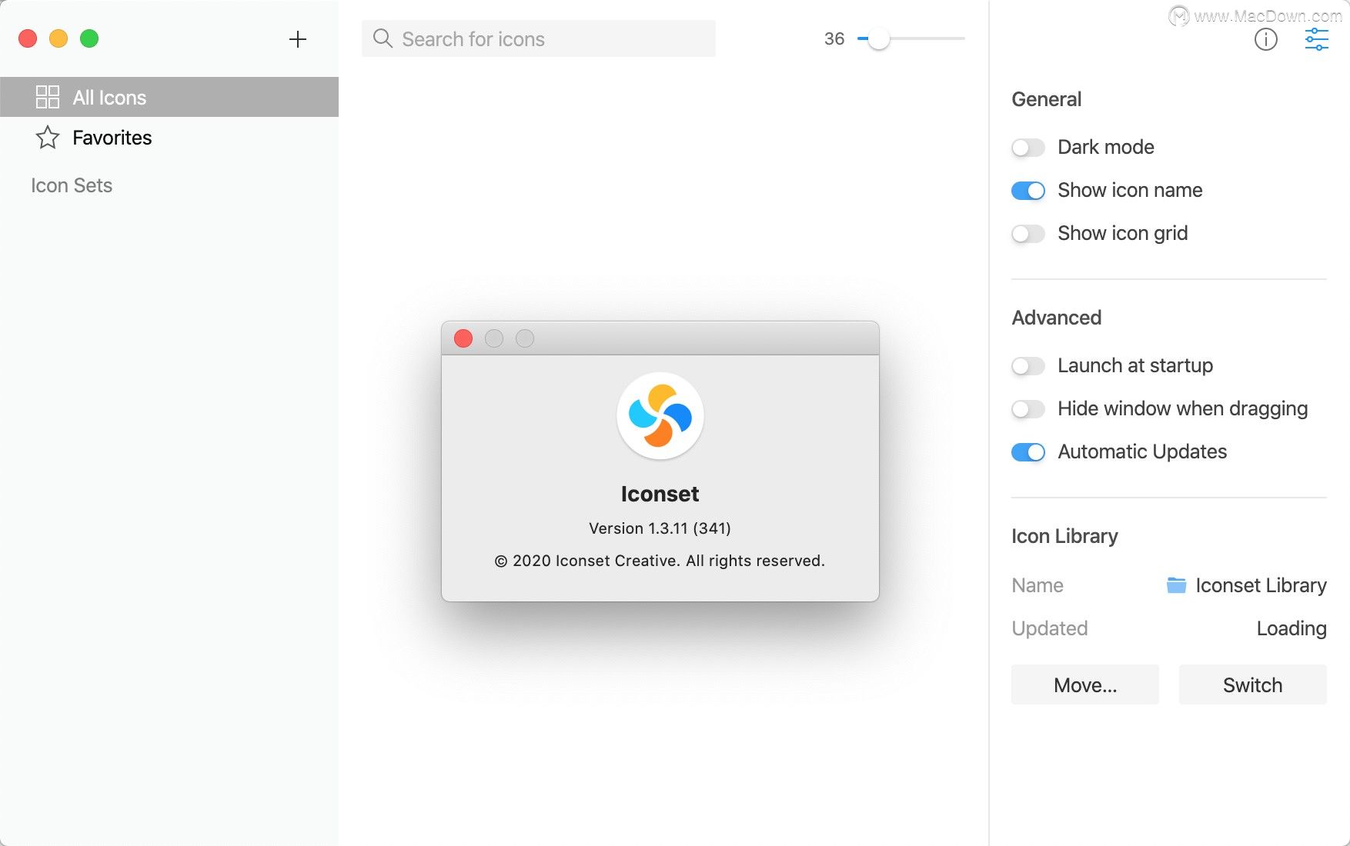Click the icon size value 36
The width and height of the screenshot is (1350, 846).
[x=834, y=38]
